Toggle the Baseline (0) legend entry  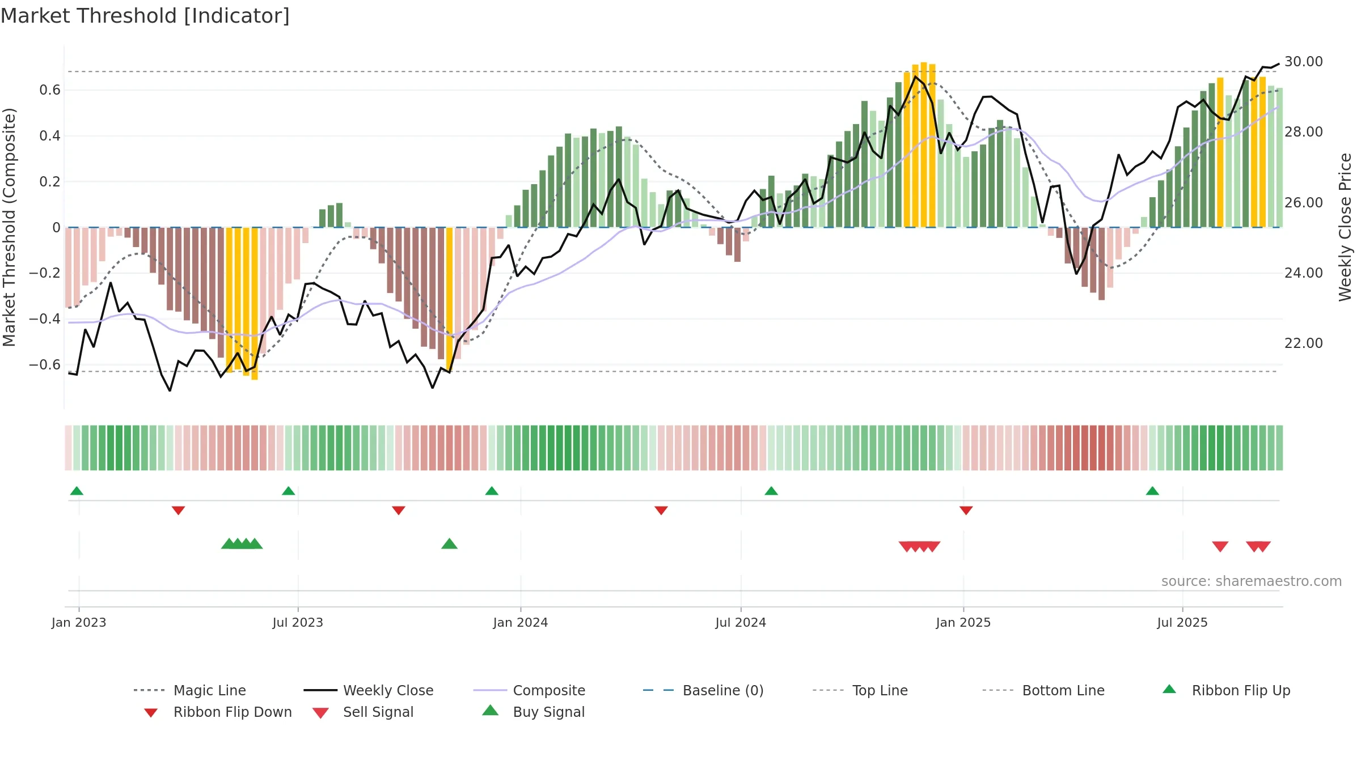(x=703, y=690)
